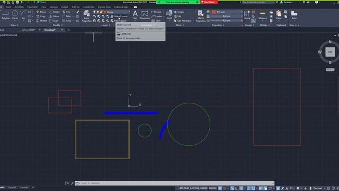This screenshot has height=191, width=339.
Task: Click the Leader annotation tool
Action: click(x=157, y=16)
